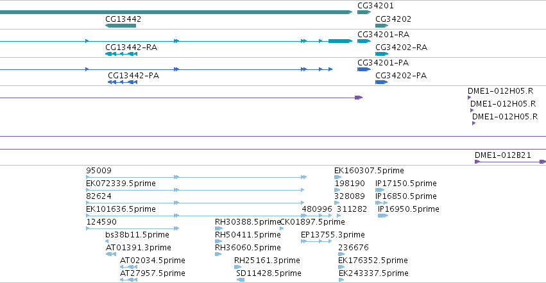Select the CK01897.5prime EST label
The width and height of the screenshot is (546, 283).
click(312, 222)
